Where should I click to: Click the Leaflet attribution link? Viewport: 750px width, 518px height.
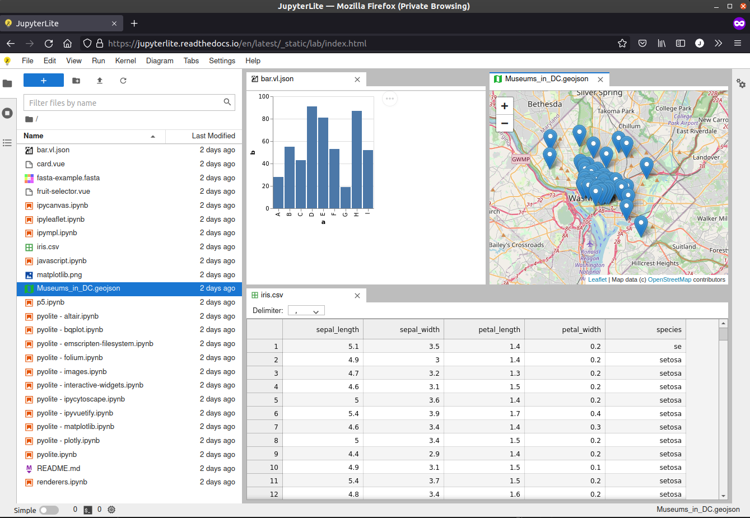click(x=597, y=279)
